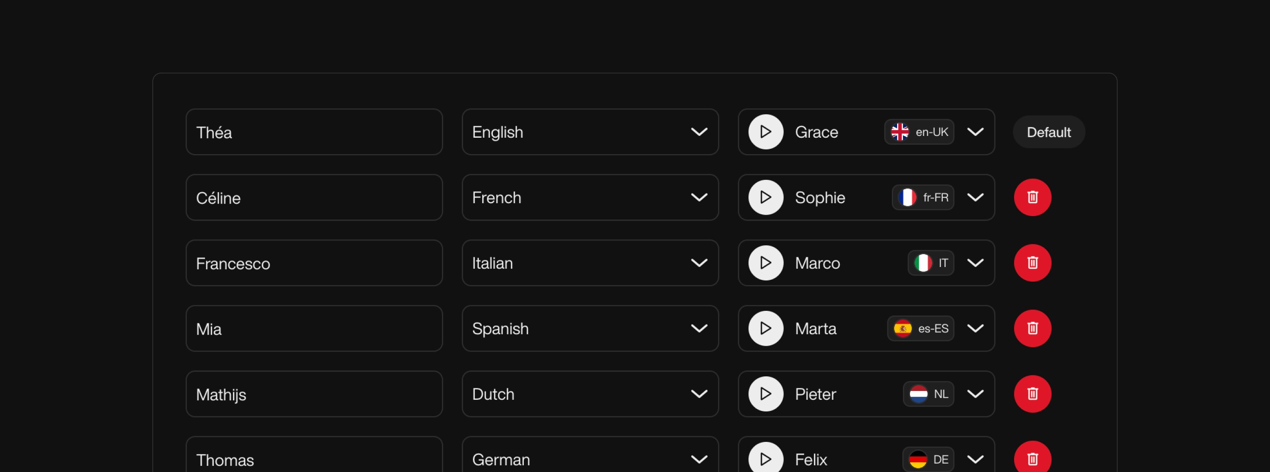Select the Mathijs name input
Screen dimensions: 1270x472
pos(314,394)
